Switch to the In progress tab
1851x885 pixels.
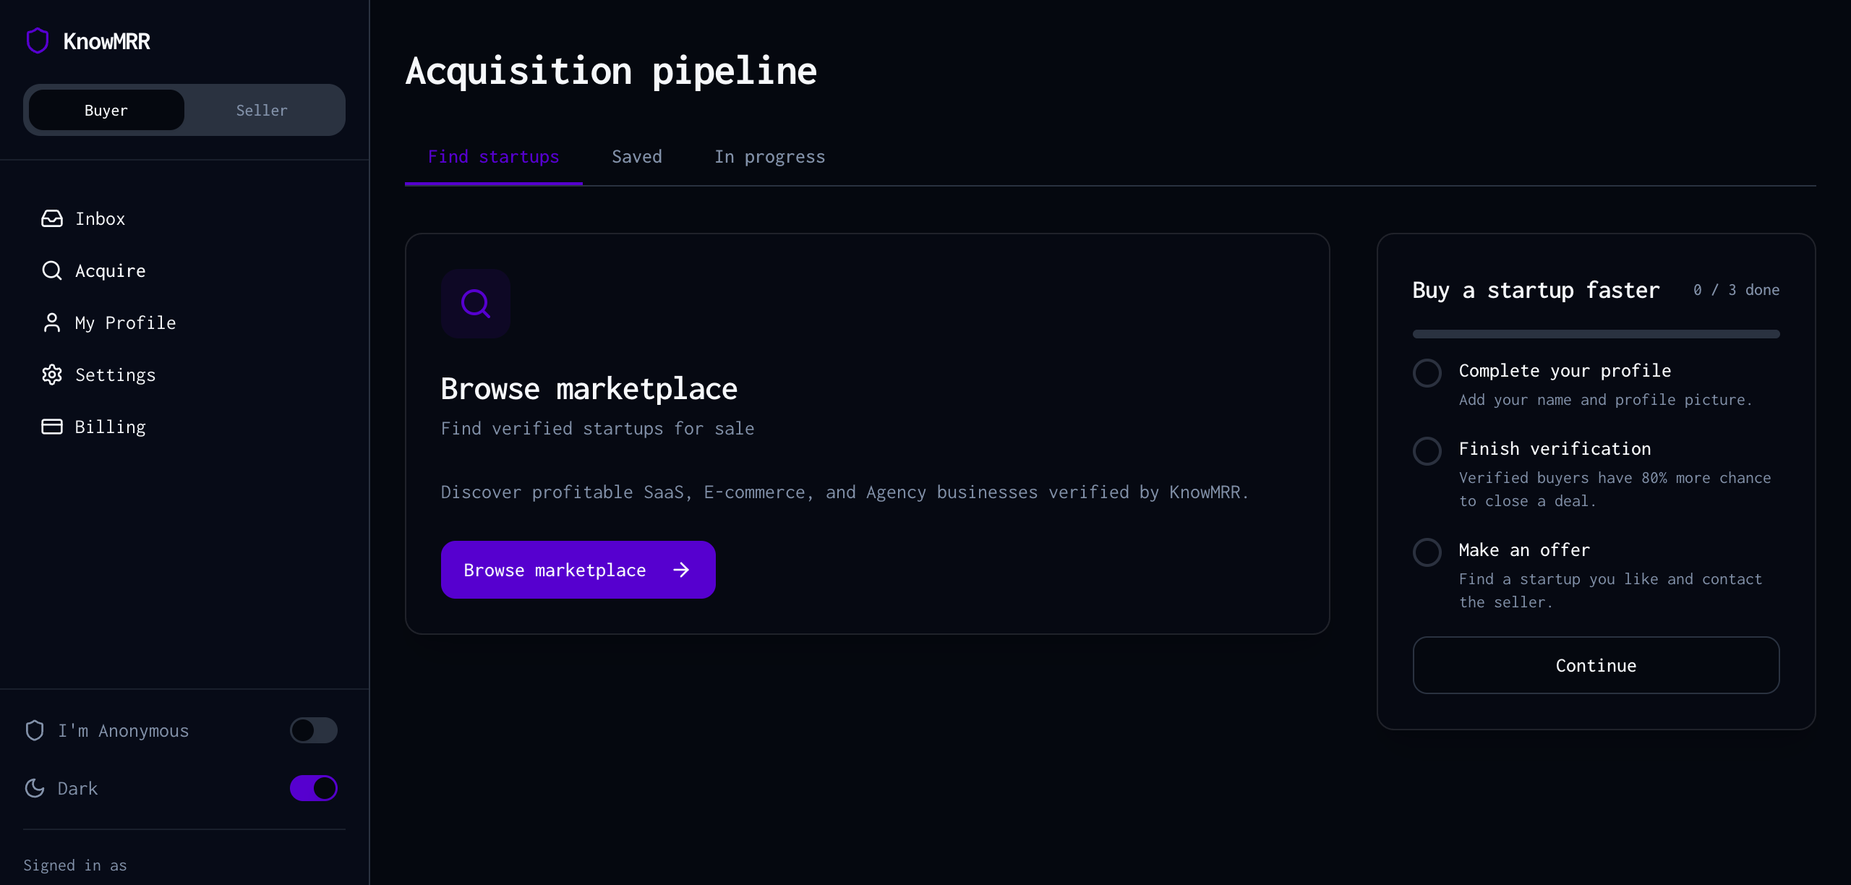(x=770, y=157)
